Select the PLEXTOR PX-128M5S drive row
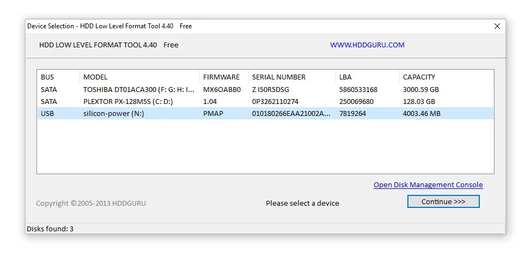The image size is (531, 258). point(265,102)
